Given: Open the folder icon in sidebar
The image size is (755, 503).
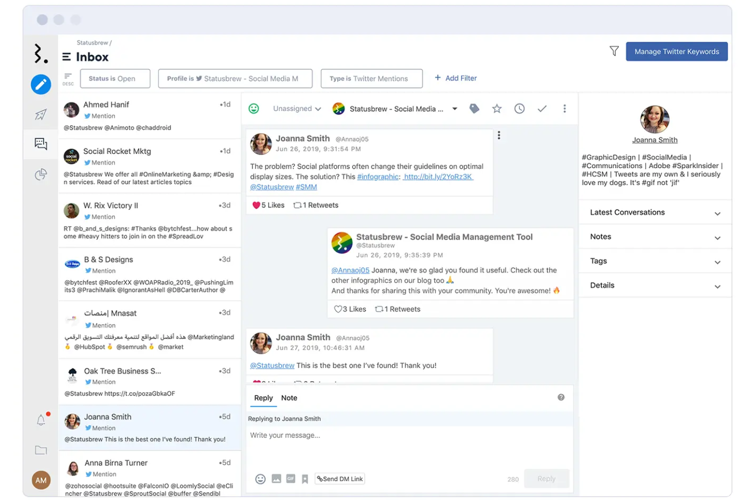Looking at the screenshot, I should coord(41,450).
